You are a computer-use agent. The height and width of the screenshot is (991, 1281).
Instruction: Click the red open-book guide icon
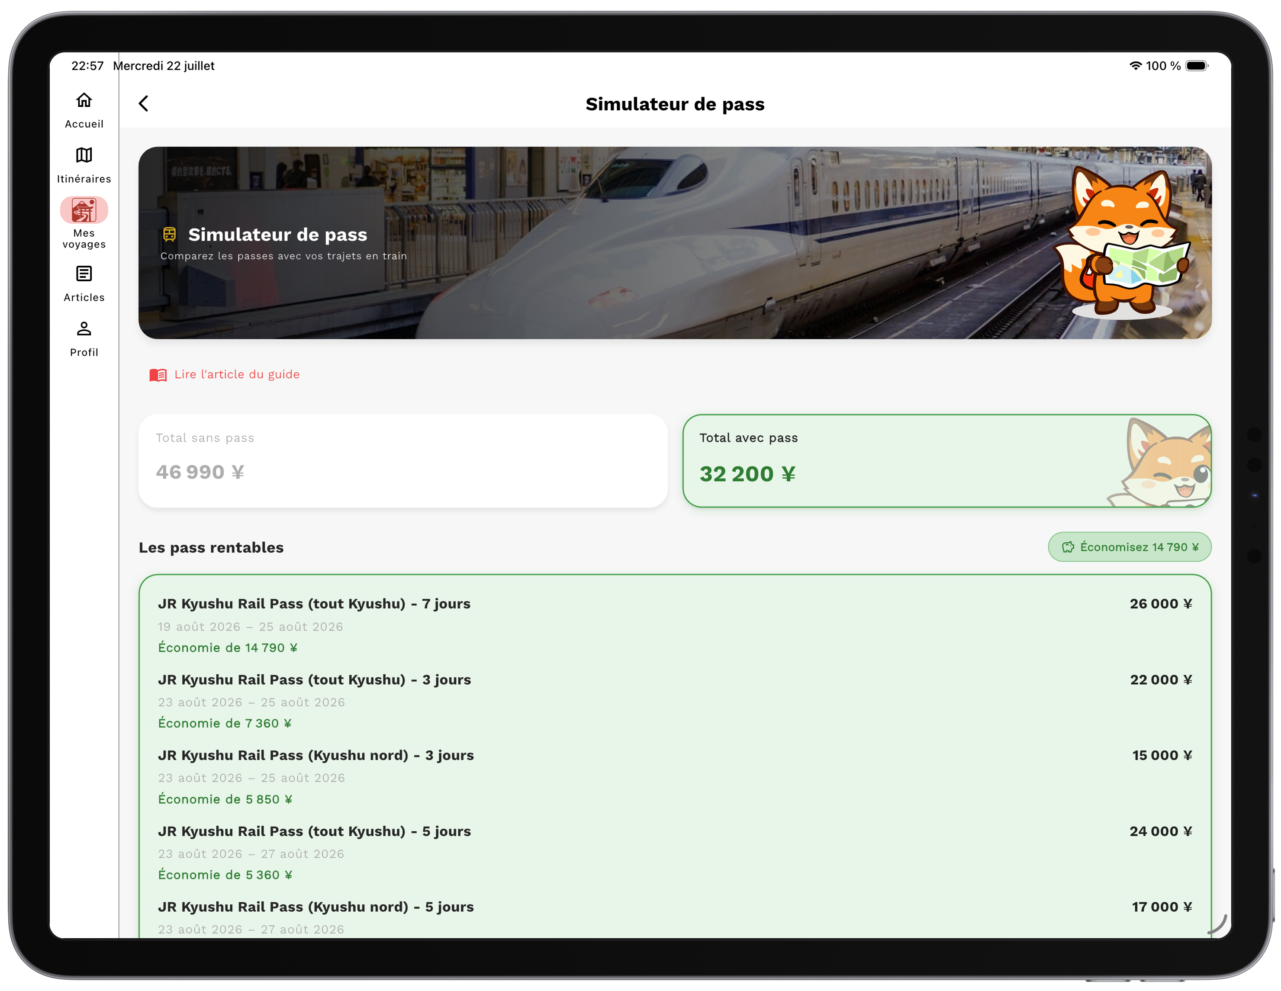tap(158, 375)
